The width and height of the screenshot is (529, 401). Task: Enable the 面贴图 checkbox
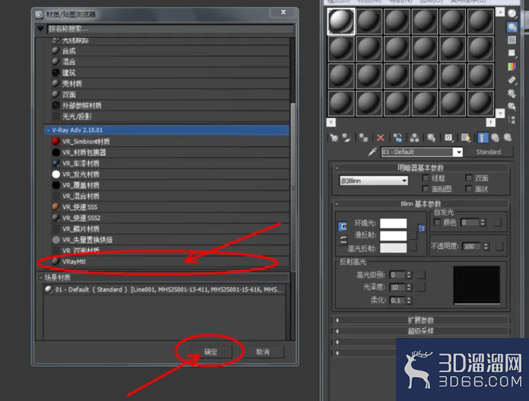click(425, 189)
